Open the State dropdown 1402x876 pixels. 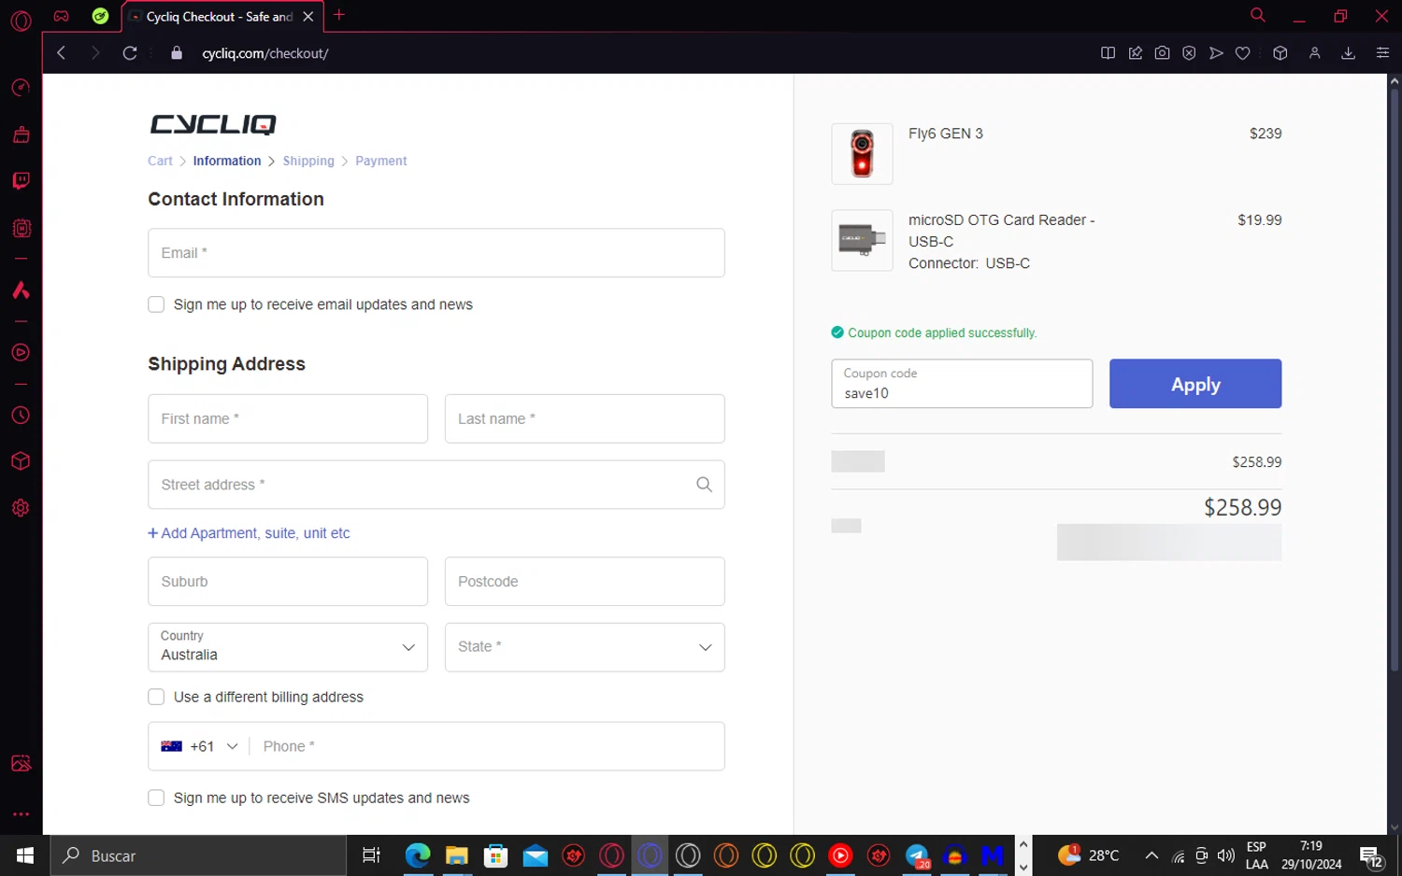[584, 647]
